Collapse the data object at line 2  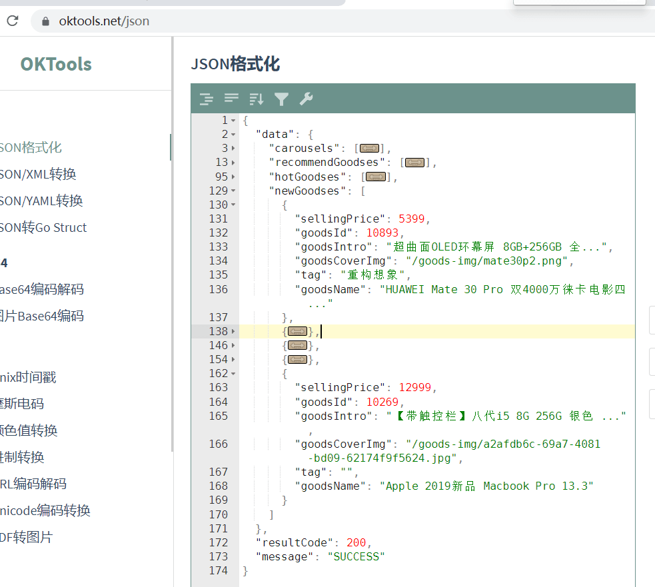(x=233, y=135)
